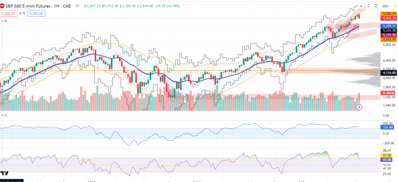
Task: Expand the collapsed 8 indicators legend
Action: pyautogui.click(x=4, y=21)
